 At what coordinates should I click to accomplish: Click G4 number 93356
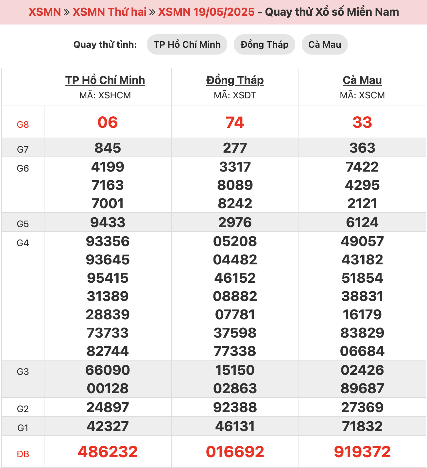coord(108,242)
